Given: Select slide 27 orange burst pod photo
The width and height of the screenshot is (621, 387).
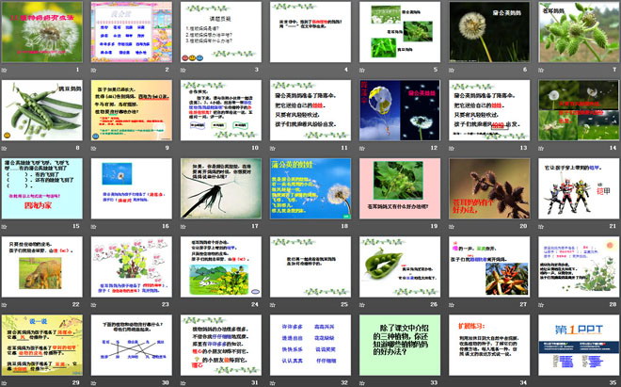Looking at the screenshot, I should coord(489,266).
